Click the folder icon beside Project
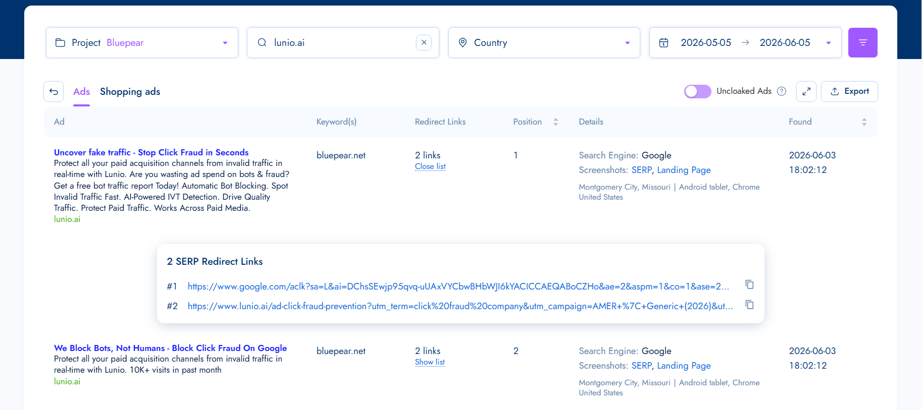This screenshot has height=410, width=922. tap(60, 42)
